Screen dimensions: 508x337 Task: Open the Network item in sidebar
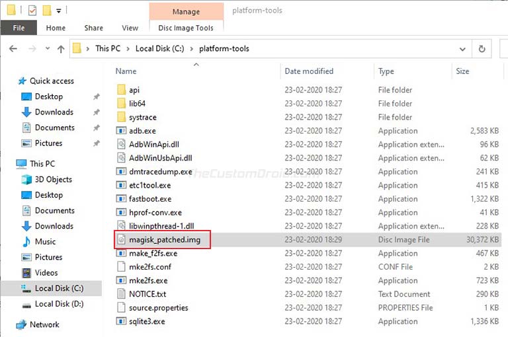tap(44, 324)
